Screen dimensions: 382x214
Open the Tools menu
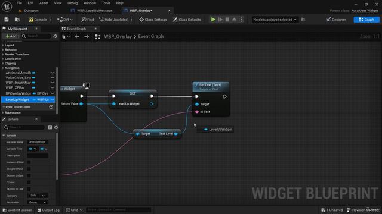tap(106, 3)
